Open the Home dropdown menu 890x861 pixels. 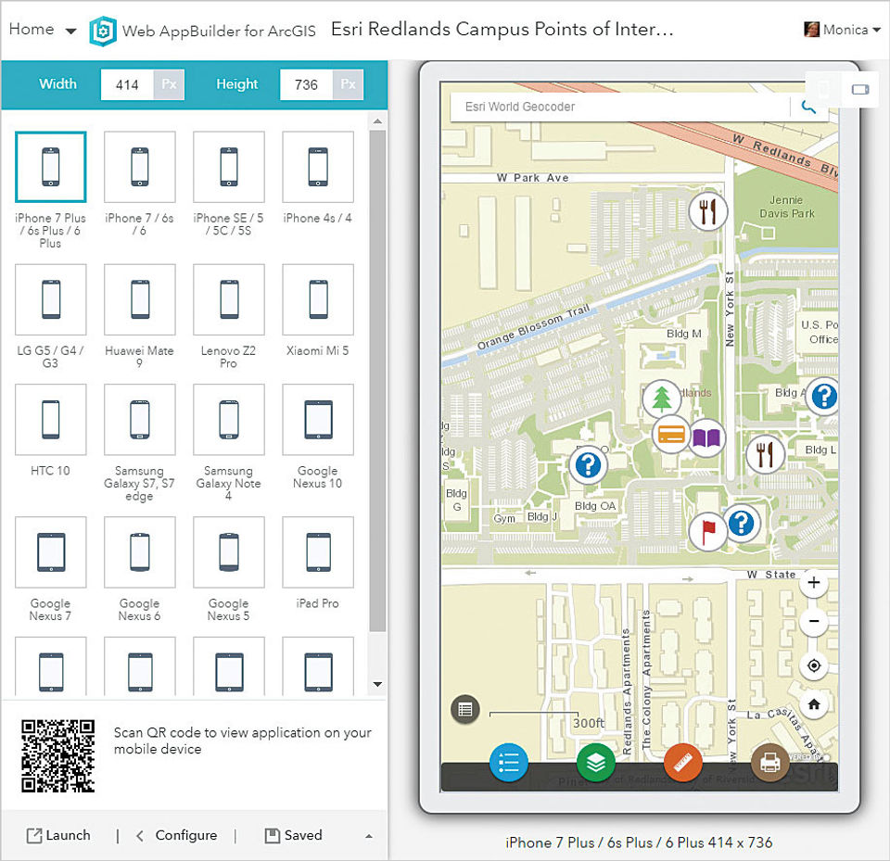pyautogui.click(x=43, y=30)
